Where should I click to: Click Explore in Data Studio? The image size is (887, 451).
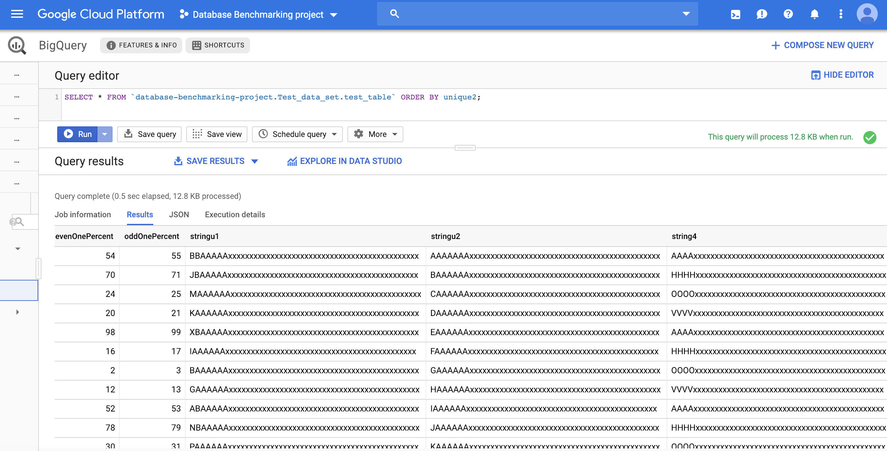point(344,161)
